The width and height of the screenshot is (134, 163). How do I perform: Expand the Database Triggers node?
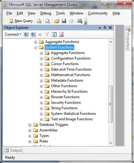coord(30,125)
